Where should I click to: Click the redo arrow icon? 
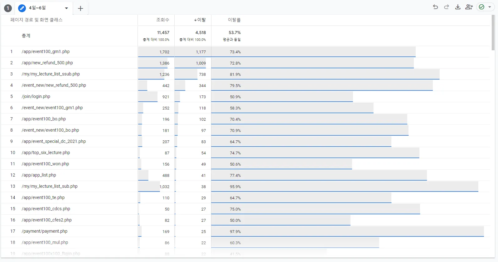tap(447, 7)
